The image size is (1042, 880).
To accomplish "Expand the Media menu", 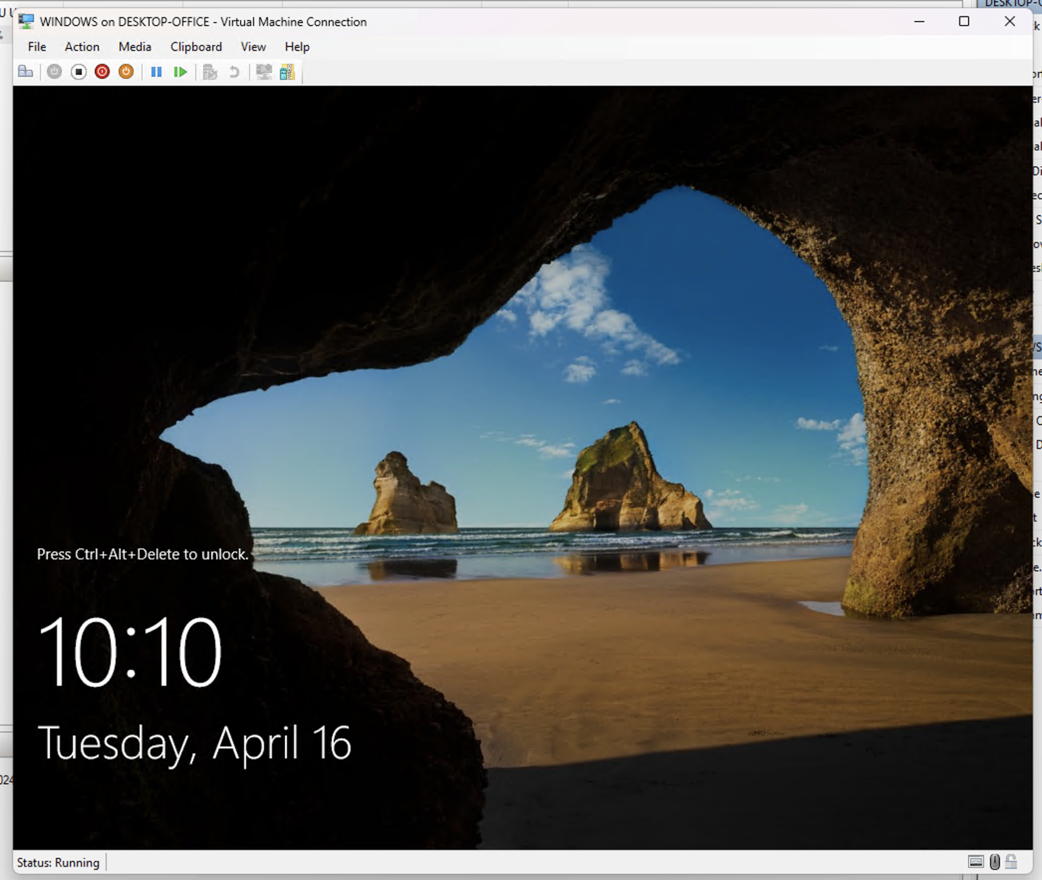I will [x=135, y=47].
